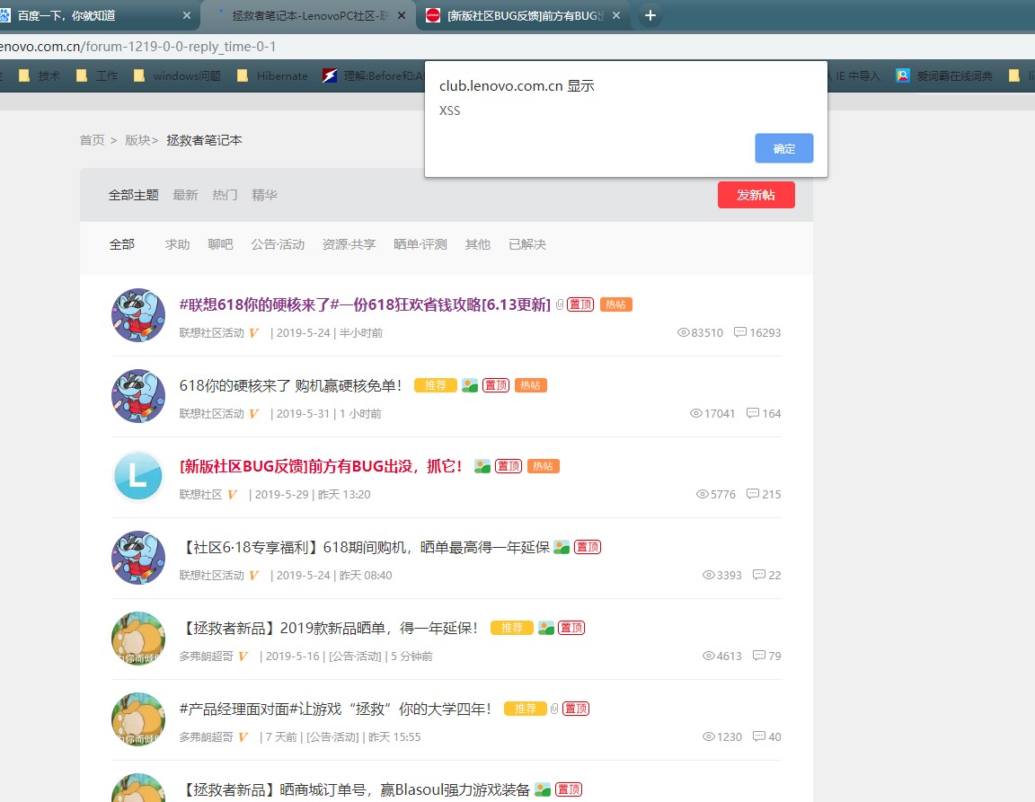Select the 全部主题 tab
1035x802 pixels.
(133, 195)
